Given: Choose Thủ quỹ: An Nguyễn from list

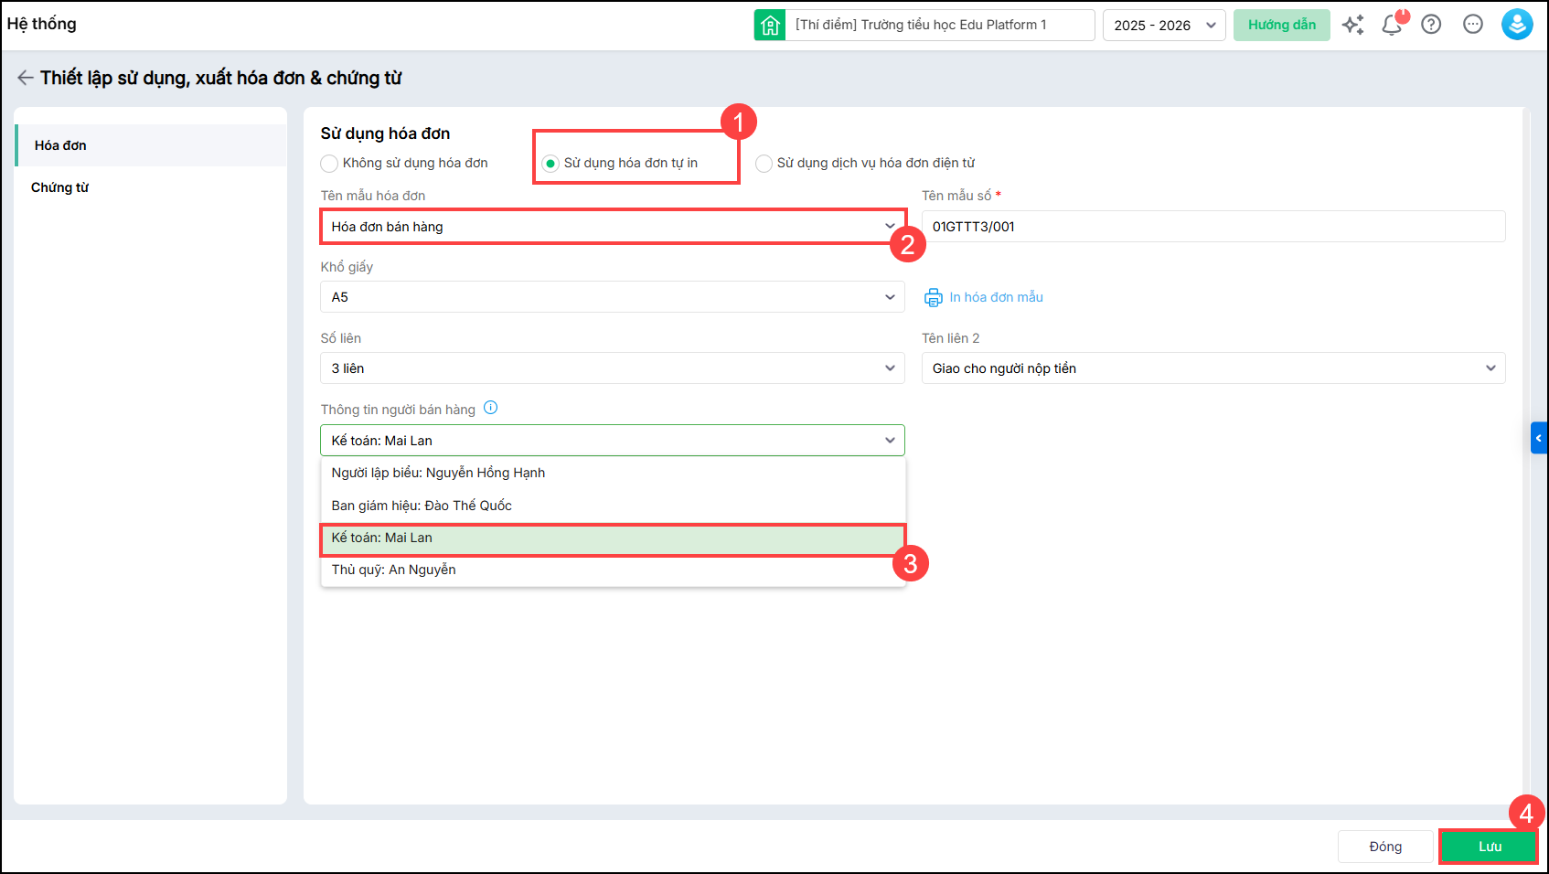Looking at the screenshot, I should [x=394, y=570].
